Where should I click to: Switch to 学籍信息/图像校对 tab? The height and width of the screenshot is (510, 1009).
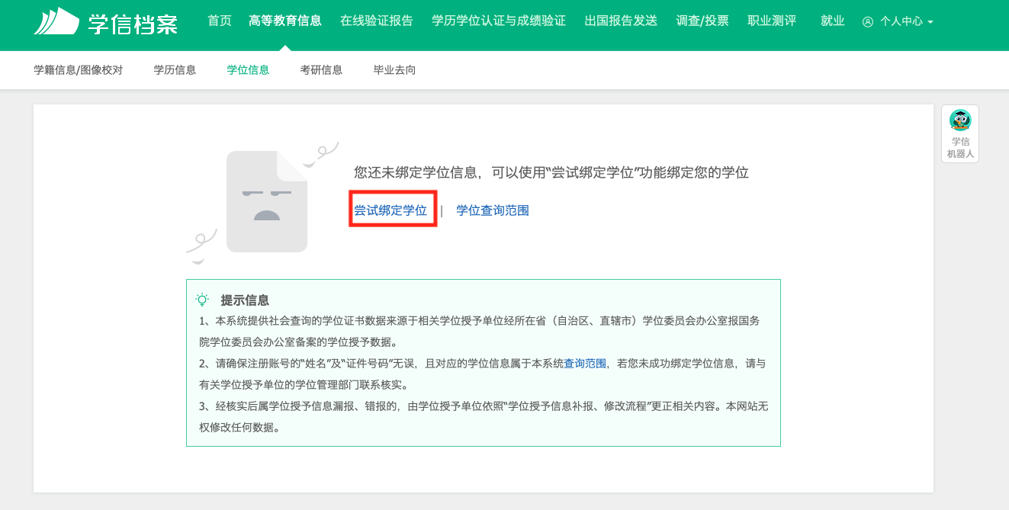click(79, 70)
